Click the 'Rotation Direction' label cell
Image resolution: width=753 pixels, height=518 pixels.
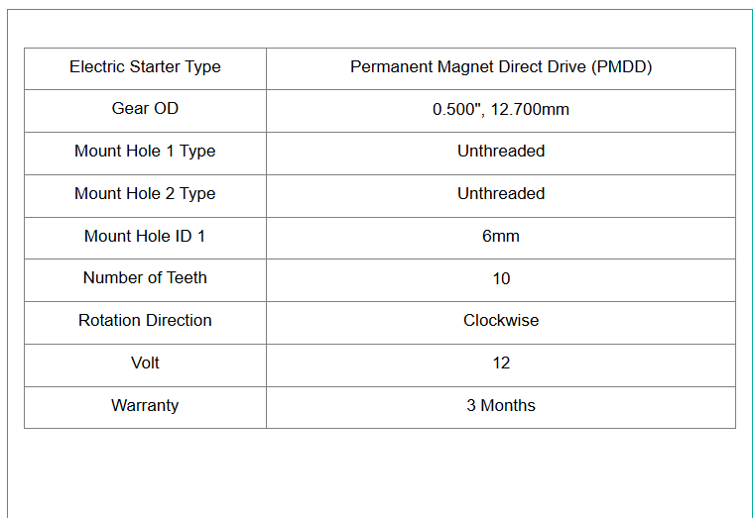point(145,321)
